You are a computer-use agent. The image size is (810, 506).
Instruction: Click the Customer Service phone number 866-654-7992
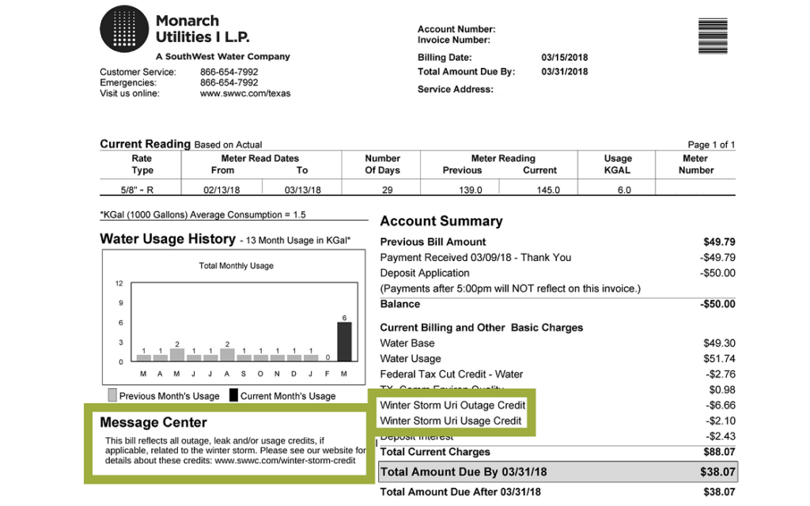tap(229, 72)
